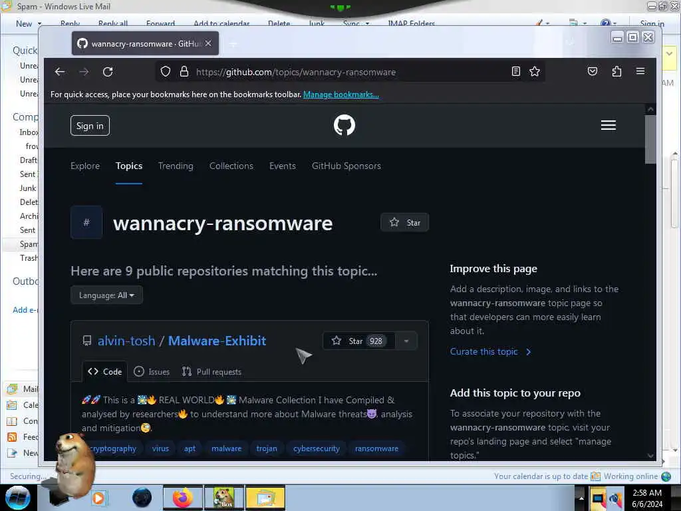Open the alvin-tosh user link
681x511 pixels.
coord(126,341)
